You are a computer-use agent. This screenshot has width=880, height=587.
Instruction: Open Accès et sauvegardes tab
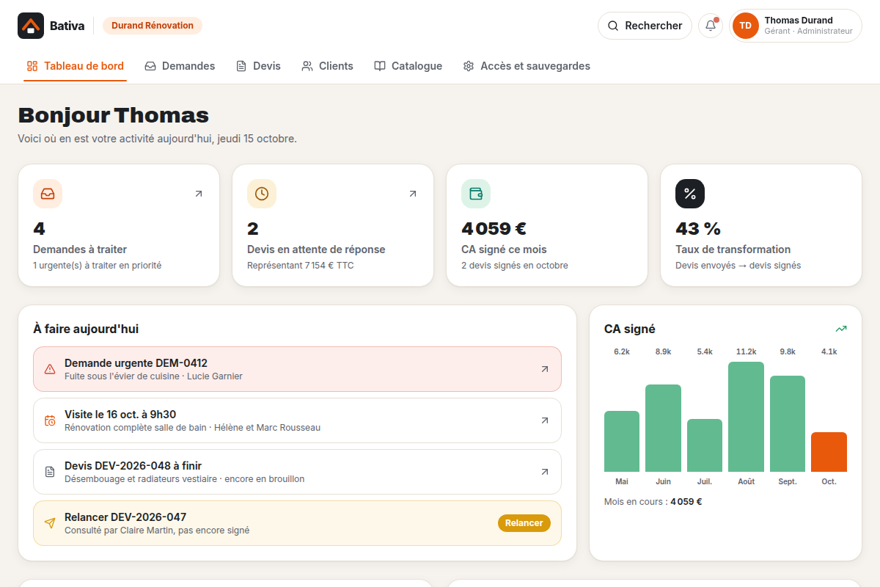pos(527,66)
